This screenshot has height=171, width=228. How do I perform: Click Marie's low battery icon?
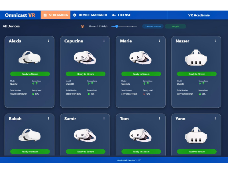144,94
